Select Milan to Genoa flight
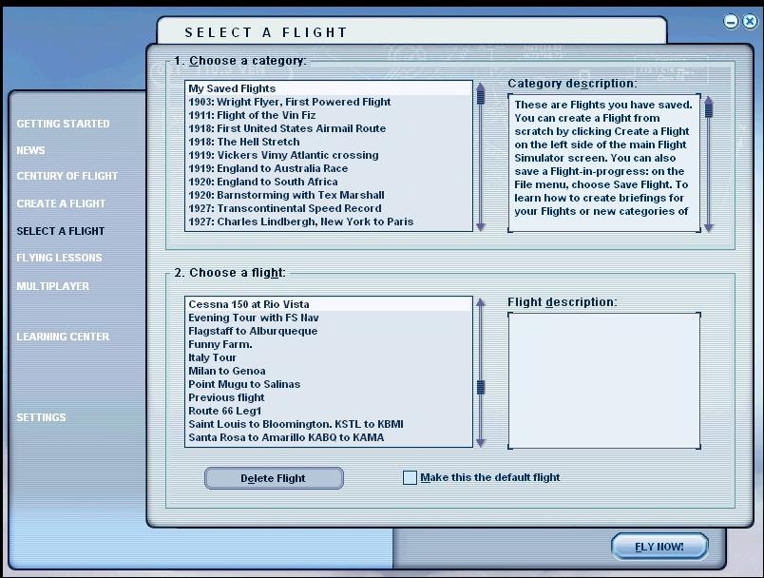 [329, 371]
